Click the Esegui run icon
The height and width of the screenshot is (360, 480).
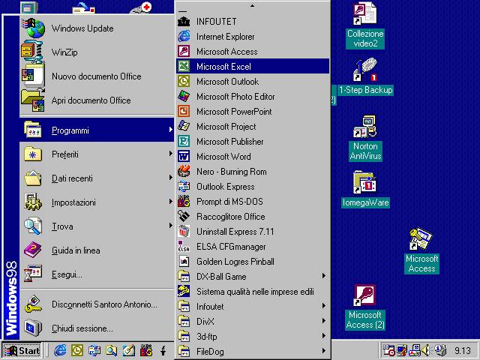pyautogui.click(x=32, y=273)
